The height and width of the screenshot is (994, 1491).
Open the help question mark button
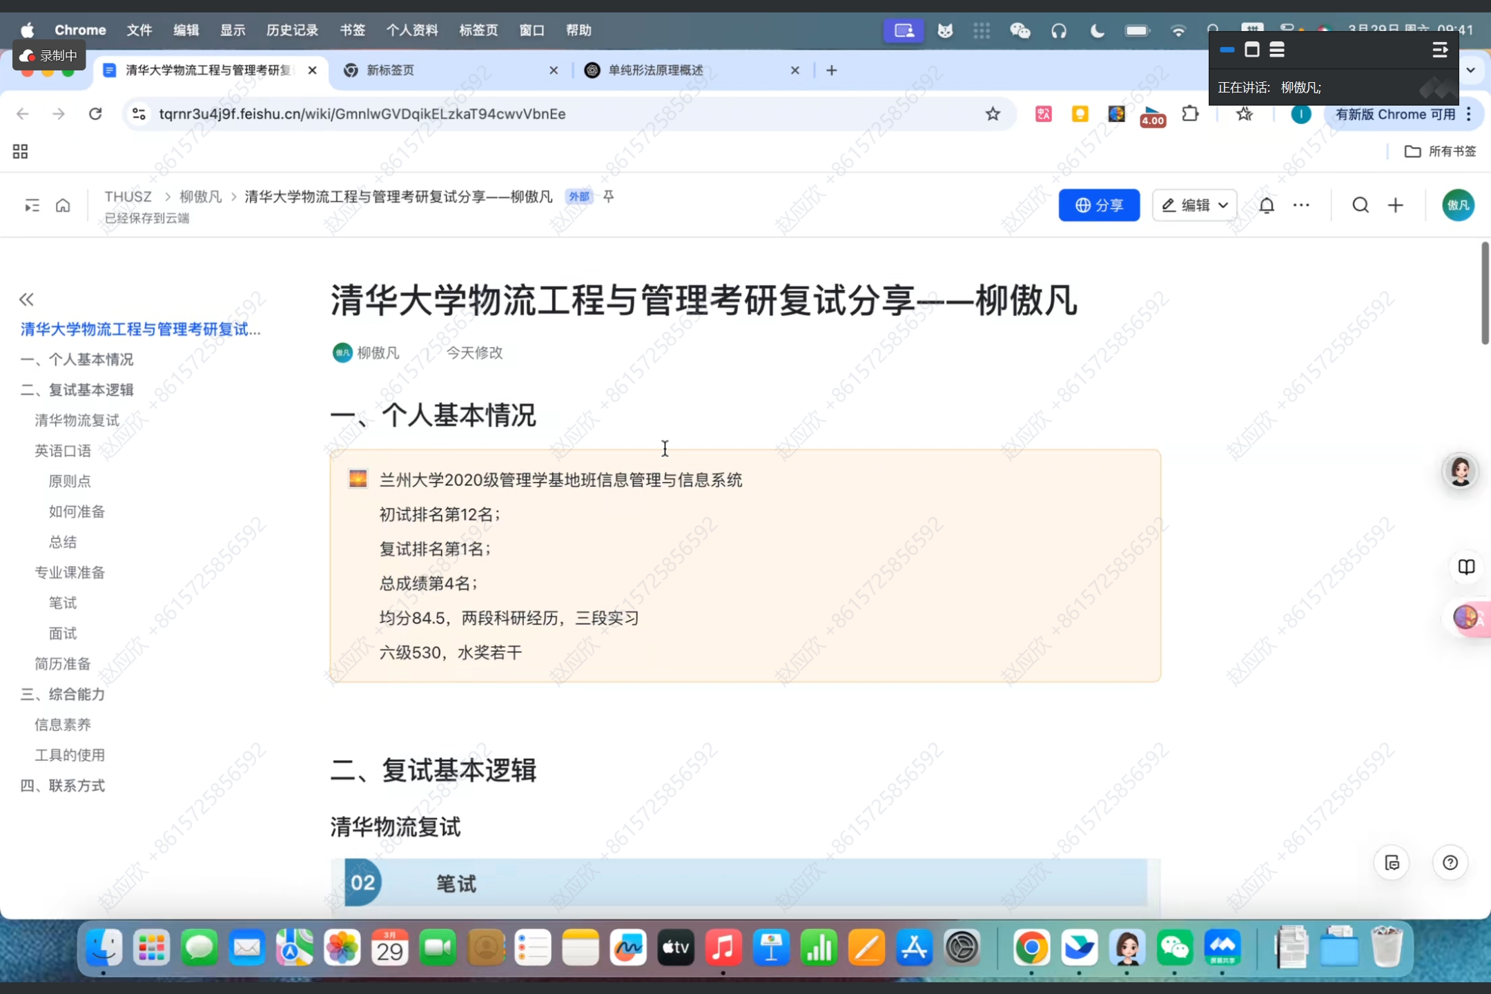1450,863
